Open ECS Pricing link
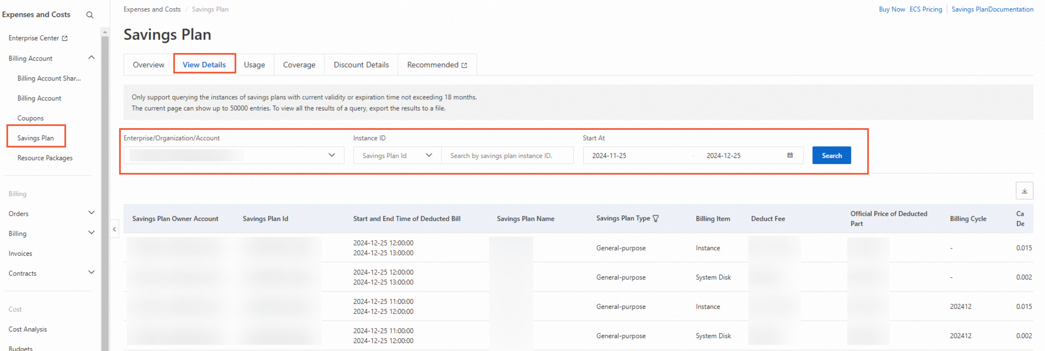This screenshot has height=351, width=1045. tap(925, 9)
